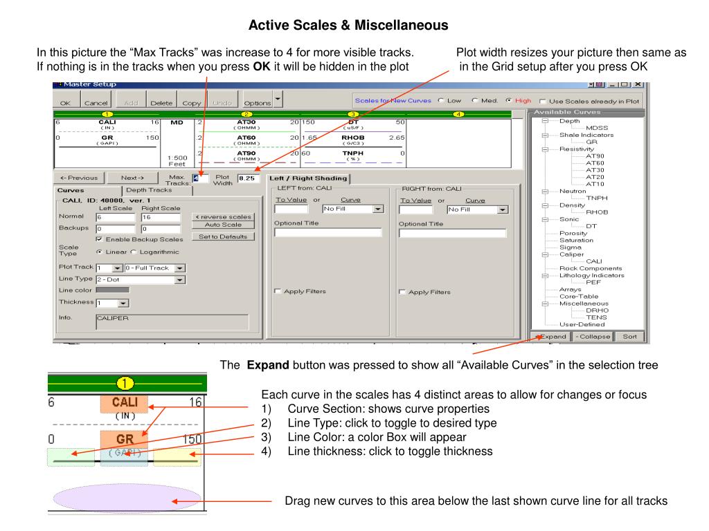Select the Med. scales radio button
Viewport: 709px width, 531px height.
[475, 101]
